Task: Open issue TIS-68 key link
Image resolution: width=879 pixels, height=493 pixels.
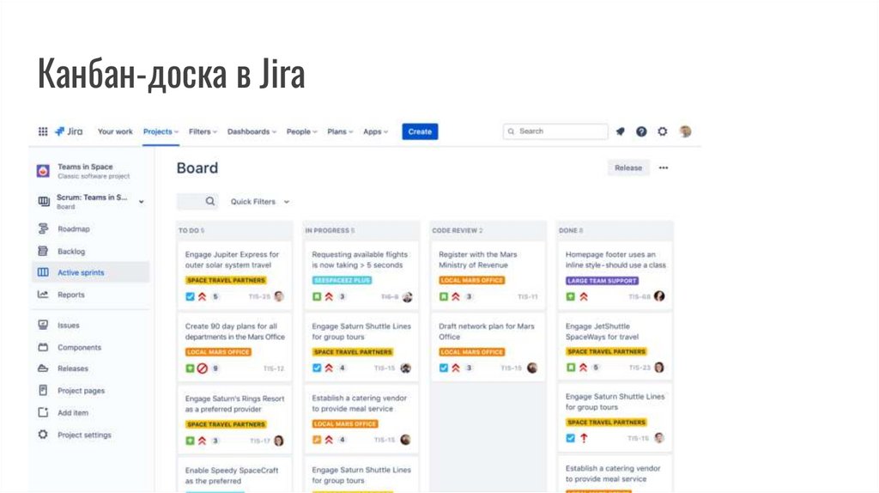Action: [x=639, y=296]
